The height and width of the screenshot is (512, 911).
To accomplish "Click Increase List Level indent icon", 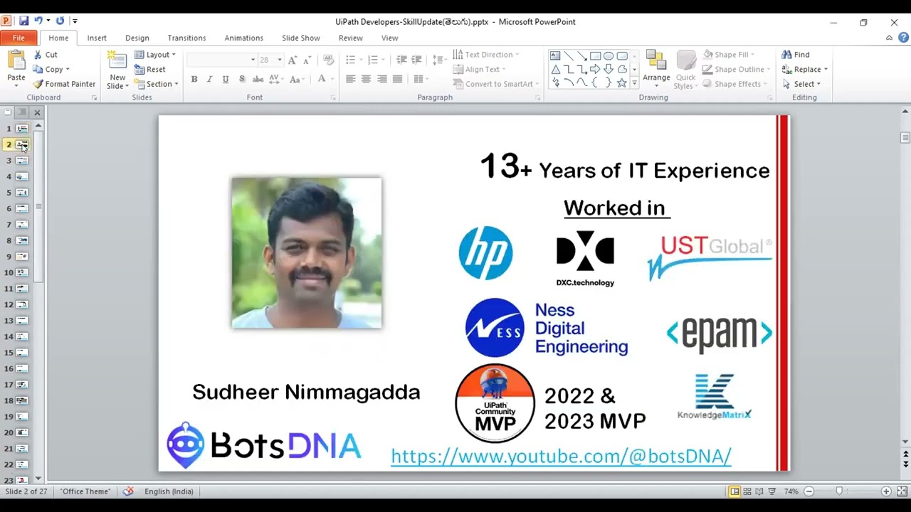I will [416, 60].
